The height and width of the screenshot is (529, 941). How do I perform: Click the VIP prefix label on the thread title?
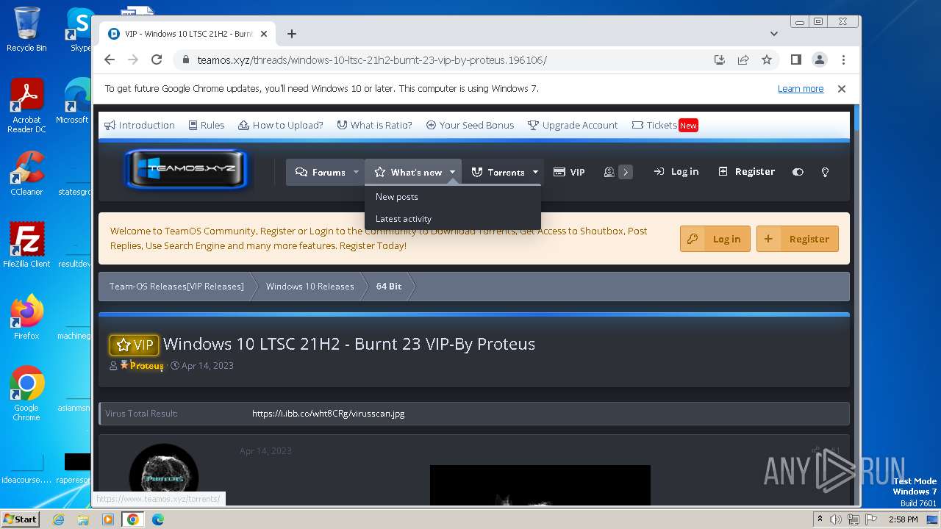click(134, 345)
